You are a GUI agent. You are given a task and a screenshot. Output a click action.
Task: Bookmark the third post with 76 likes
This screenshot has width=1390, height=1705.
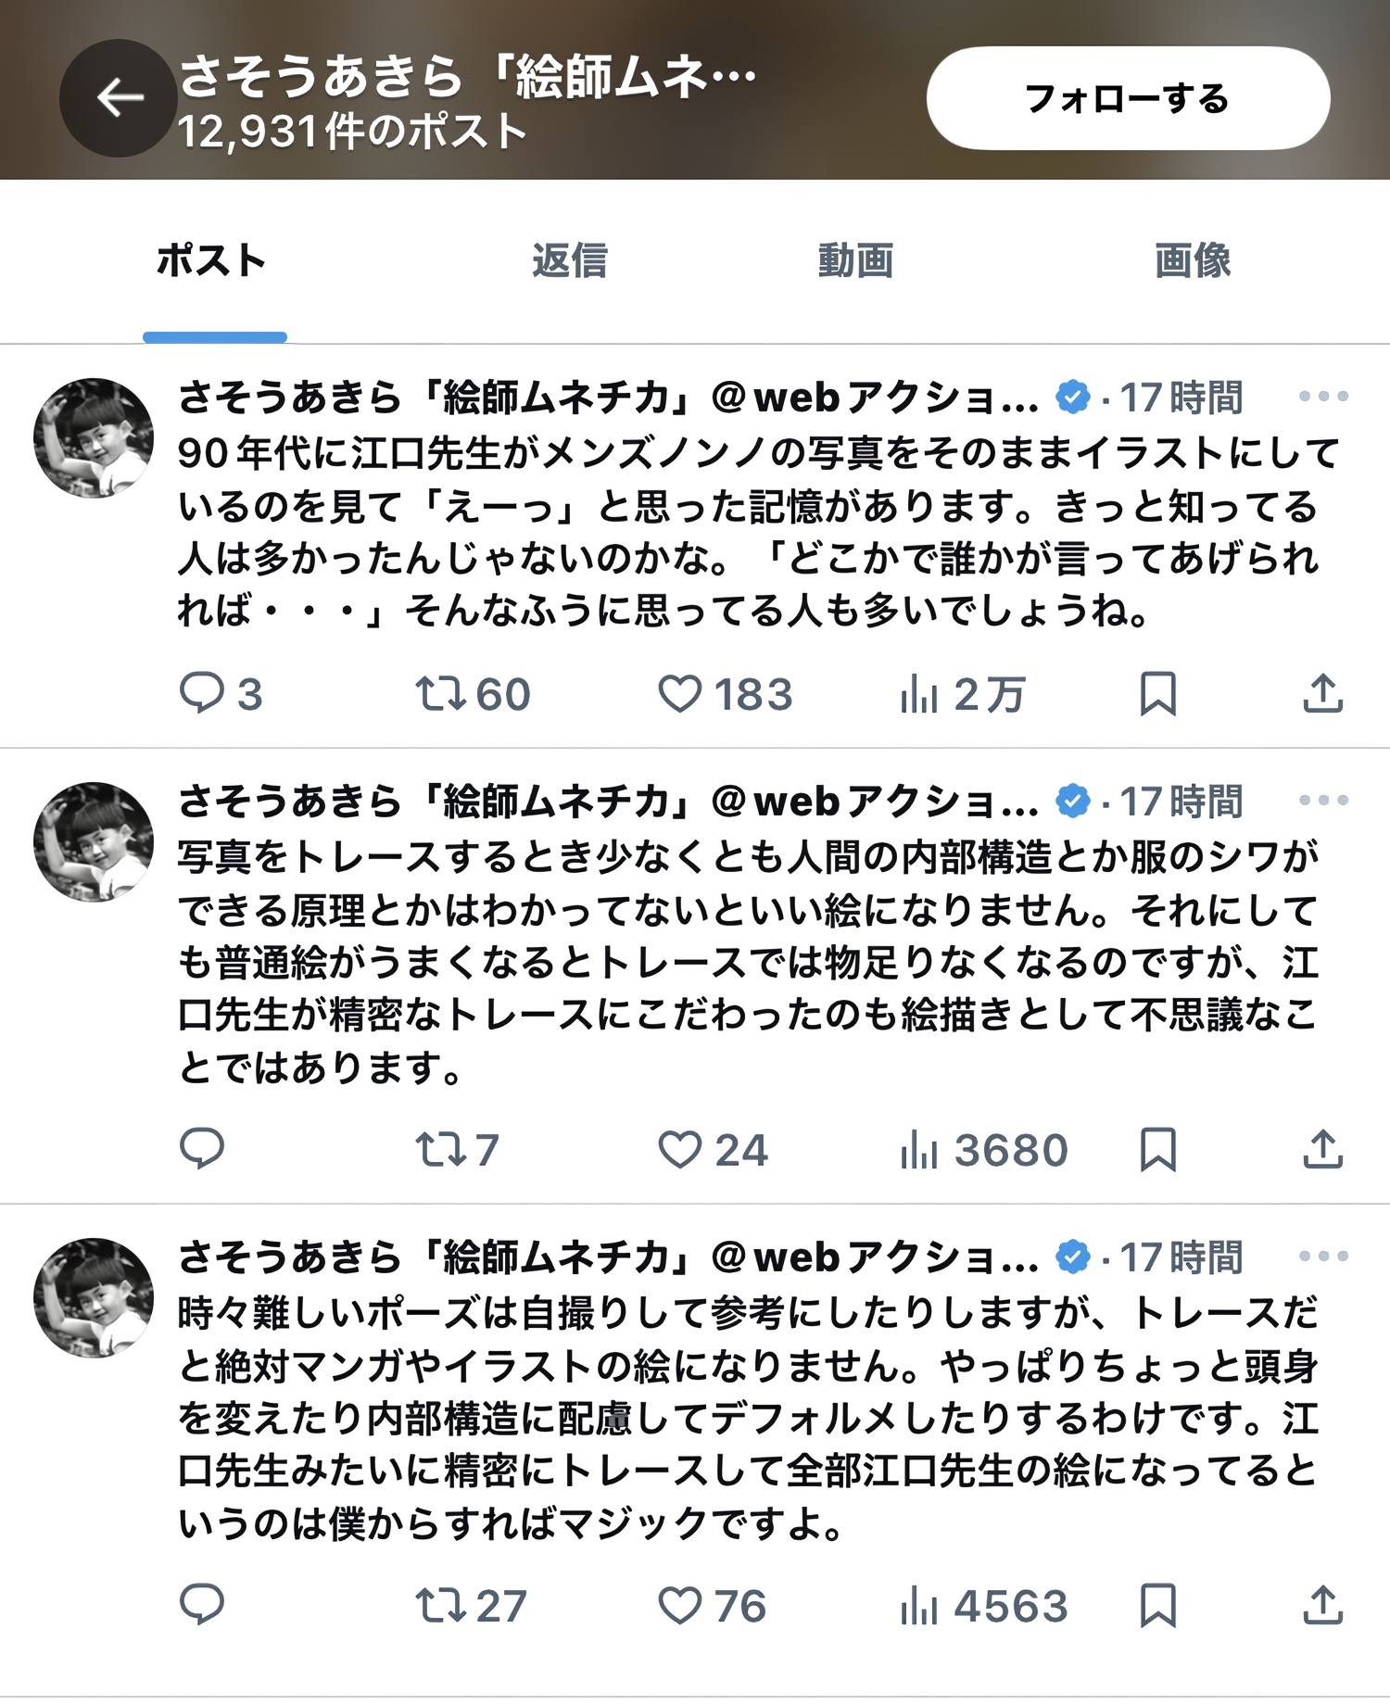pyautogui.click(x=1157, y=1606)
